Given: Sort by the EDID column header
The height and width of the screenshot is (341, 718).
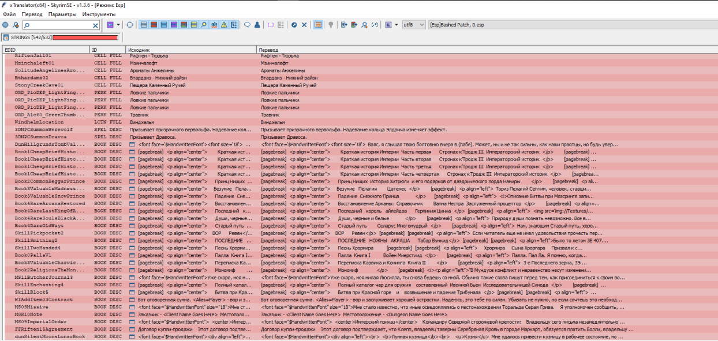Looking at the screenshot, I should point(46,50).
